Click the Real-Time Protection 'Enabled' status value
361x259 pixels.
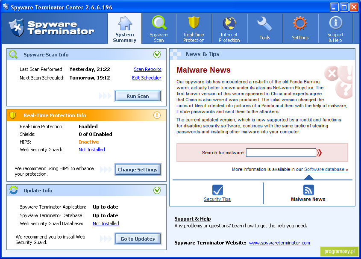pos(88,127)
